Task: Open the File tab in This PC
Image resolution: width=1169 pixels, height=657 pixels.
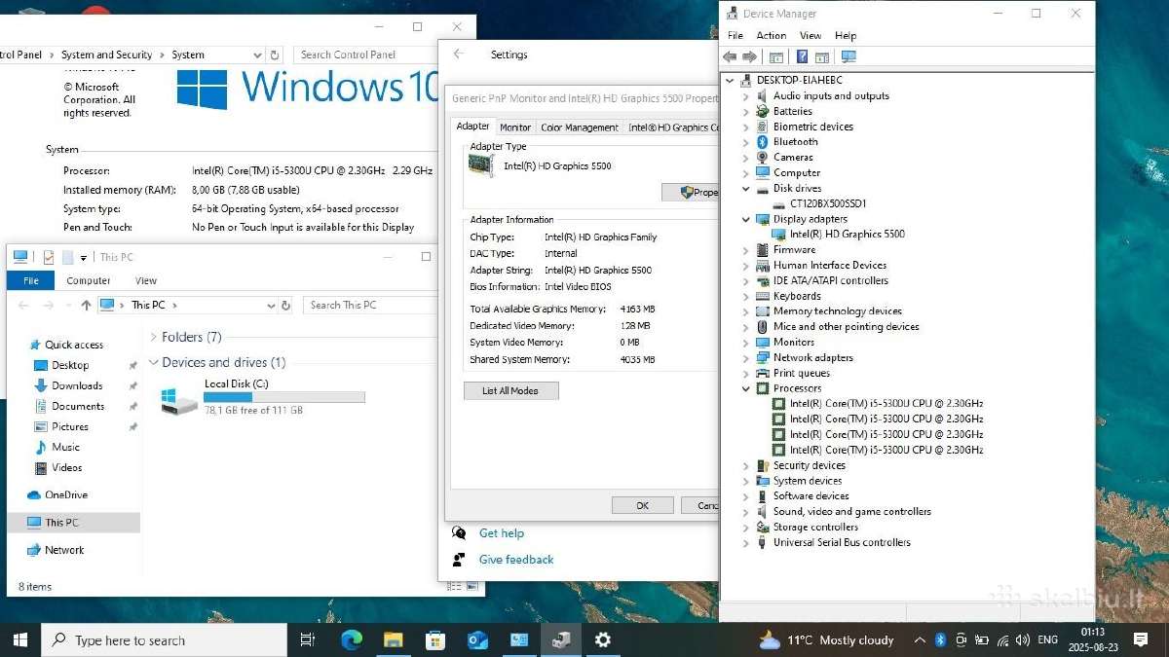Action: tap(31, 280)
